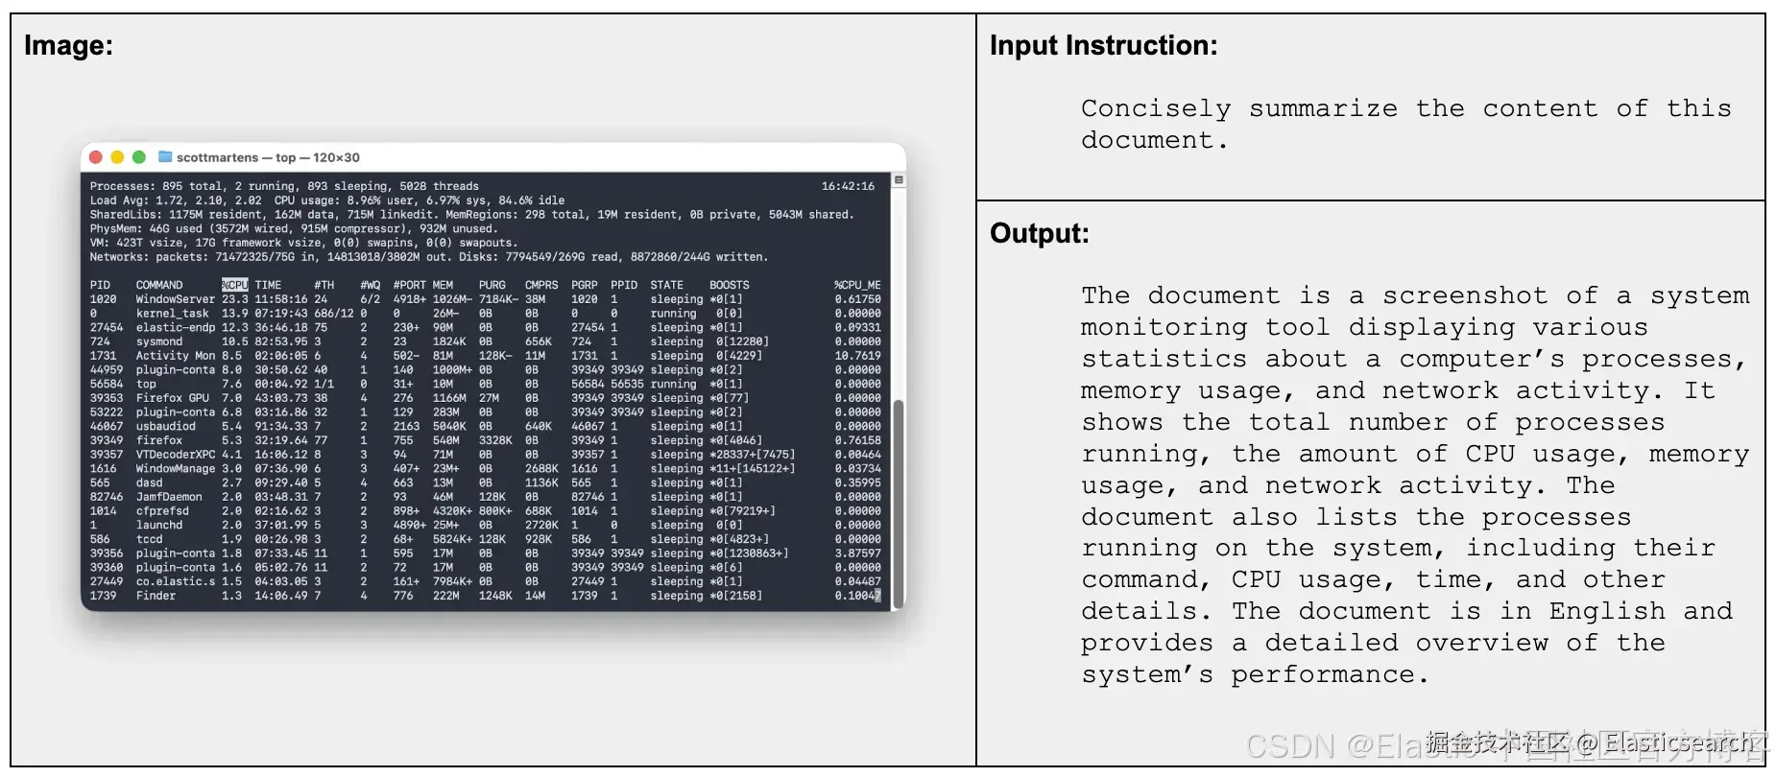Screen dimensions: 1776x777
Task: Click the COMMAND column header
Action: tap(159, 285)
